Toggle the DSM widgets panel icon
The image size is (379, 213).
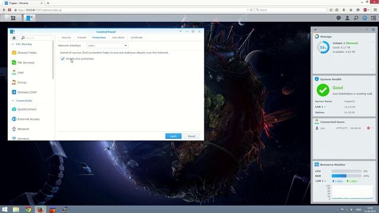pyautogui.click(x=374, y=18)
